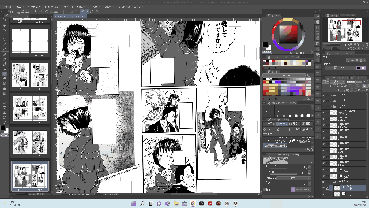369x208 pixels.
Task: Select the magnifier Zoom tool
Action: click(4, 21)
